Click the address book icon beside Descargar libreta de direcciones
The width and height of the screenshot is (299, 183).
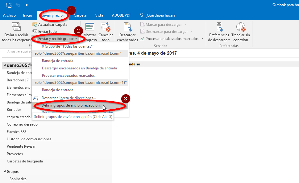coord(36,98)
